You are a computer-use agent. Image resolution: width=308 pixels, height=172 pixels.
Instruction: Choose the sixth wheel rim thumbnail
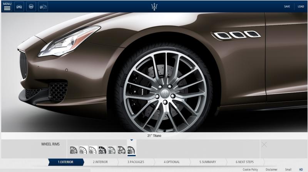pos(122,150)
